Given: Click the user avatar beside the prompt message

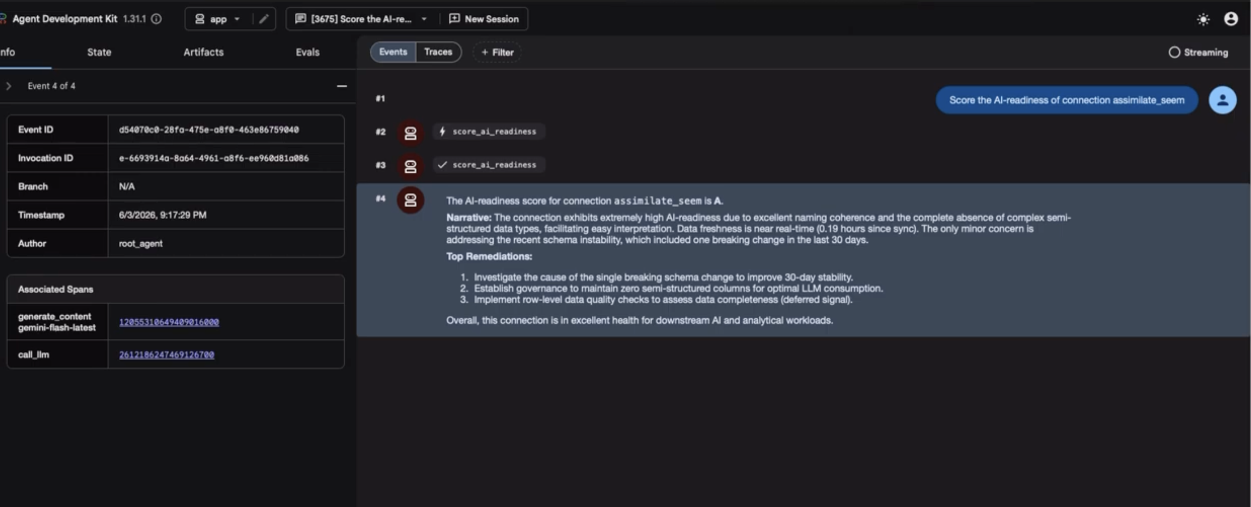Looking at the screenshot, I should click(1222, 100).
